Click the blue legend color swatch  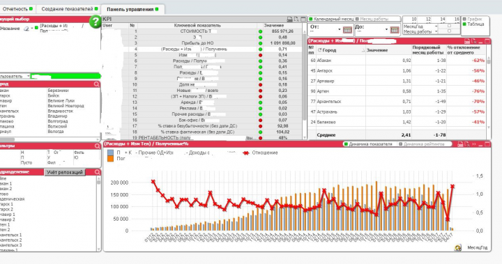(110, 153)
